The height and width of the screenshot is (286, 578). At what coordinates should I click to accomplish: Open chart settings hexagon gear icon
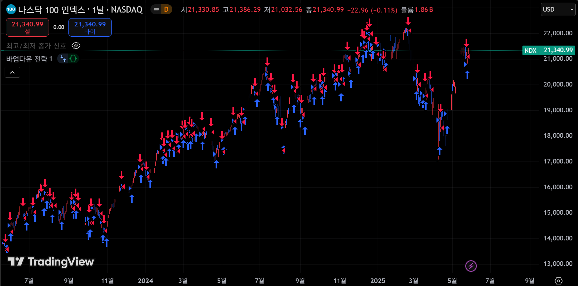pyautogui.click(x=558, y=281)
